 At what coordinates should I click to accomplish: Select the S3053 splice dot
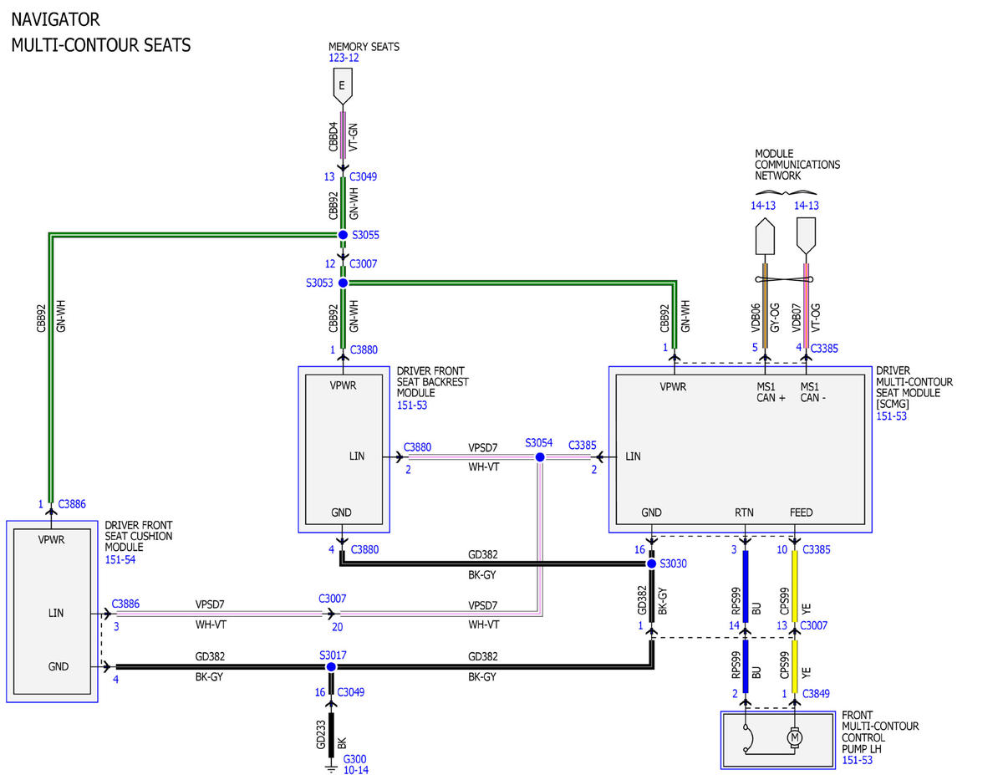(343, 283)
